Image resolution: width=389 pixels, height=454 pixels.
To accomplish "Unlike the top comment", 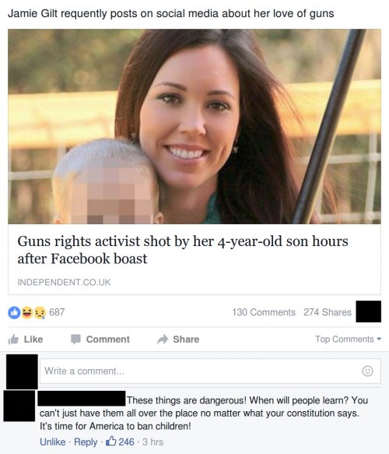I will (52, 442).
